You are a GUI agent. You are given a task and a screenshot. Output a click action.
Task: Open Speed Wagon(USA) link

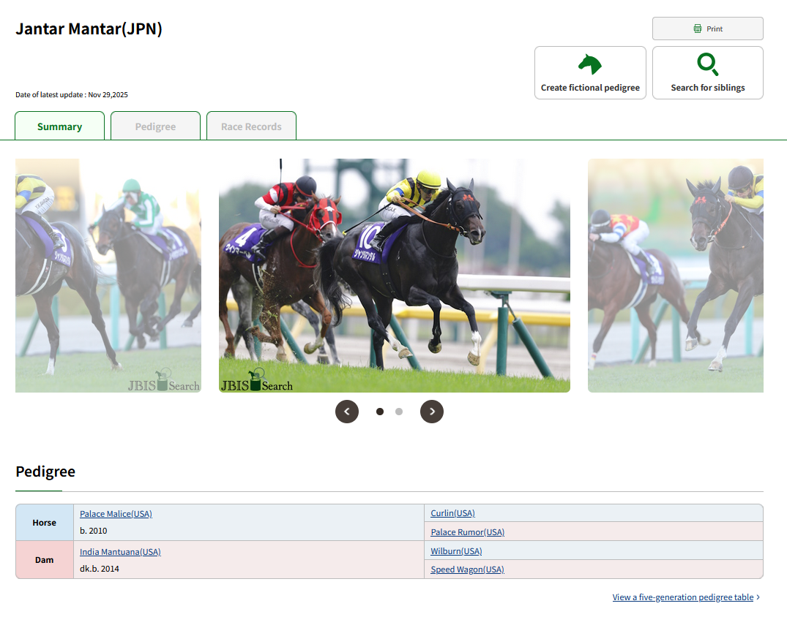click(x=467, y=569)
